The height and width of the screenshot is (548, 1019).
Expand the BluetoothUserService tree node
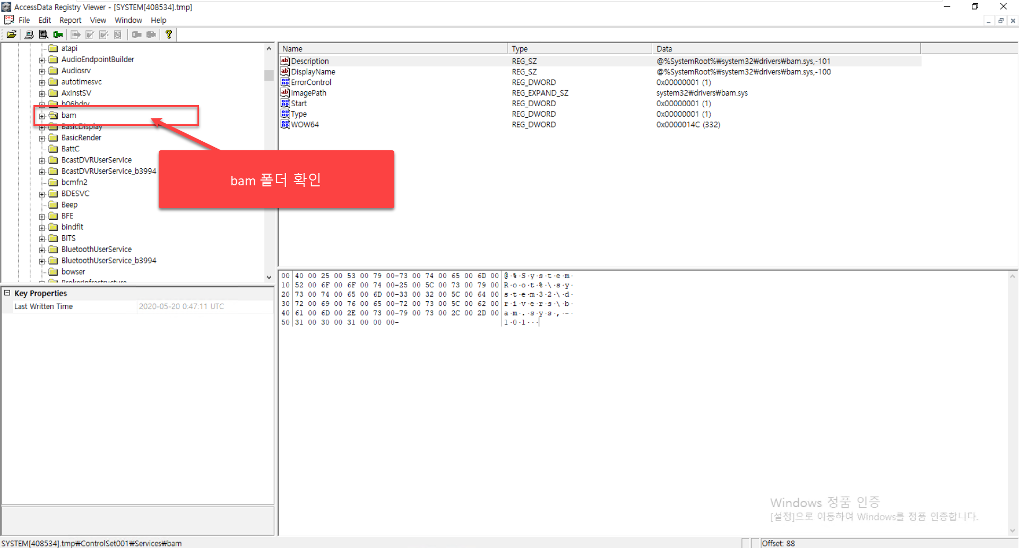(42, 250)
